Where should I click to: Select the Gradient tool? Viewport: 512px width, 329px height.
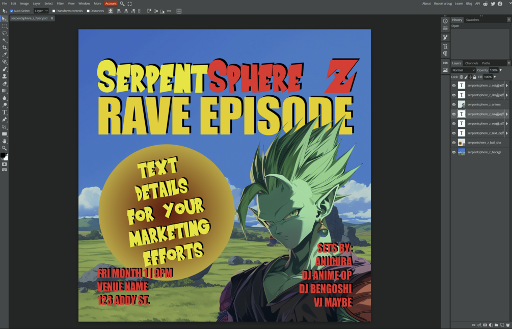coord(4,91)
